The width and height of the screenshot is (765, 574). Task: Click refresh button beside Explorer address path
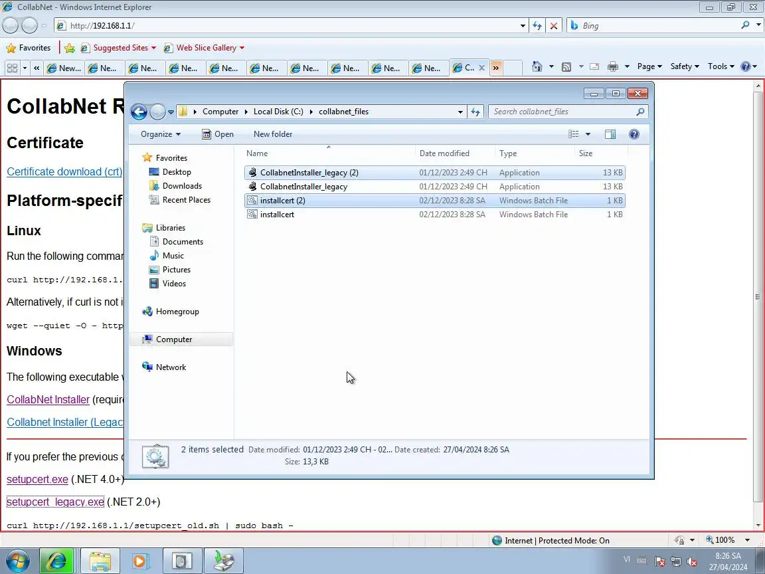click(x=475, y=112)
